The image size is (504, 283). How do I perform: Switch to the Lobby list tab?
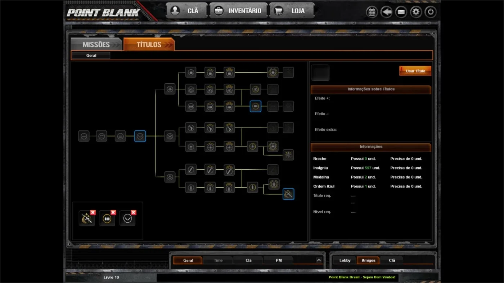[x=345, y=260]
